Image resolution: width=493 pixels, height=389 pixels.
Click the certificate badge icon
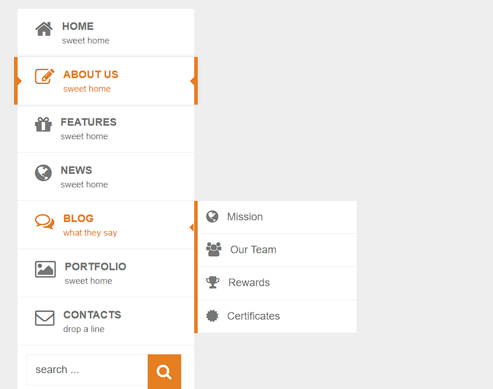point(212,316)
